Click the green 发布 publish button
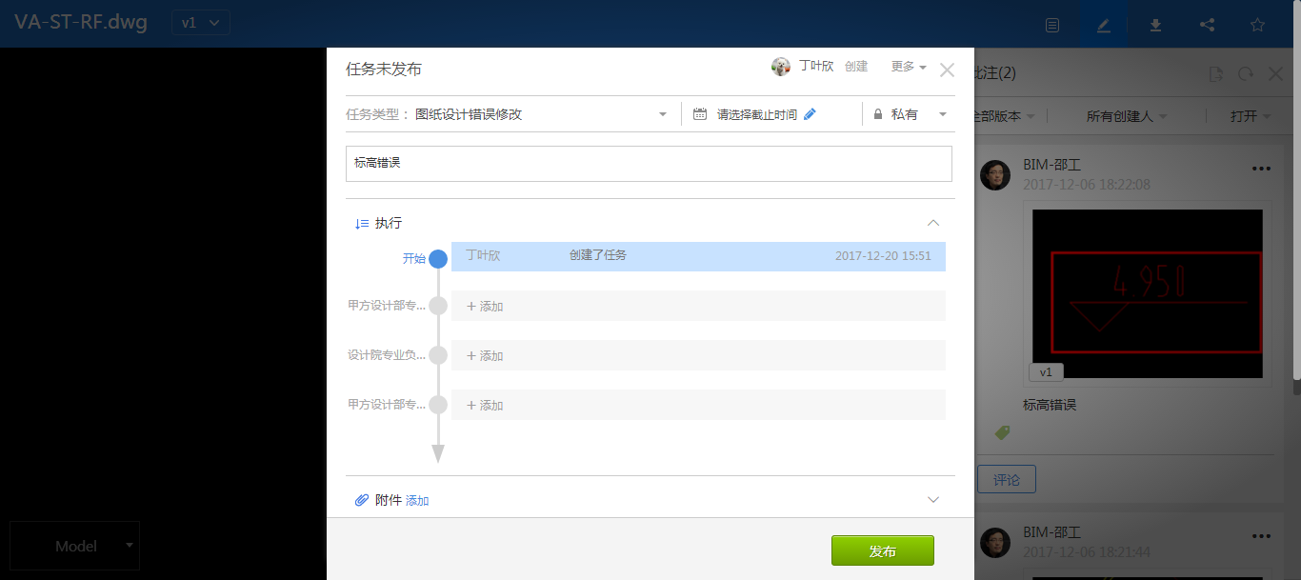This screenshot has height=580, width=1301. (x=882, y=550)
